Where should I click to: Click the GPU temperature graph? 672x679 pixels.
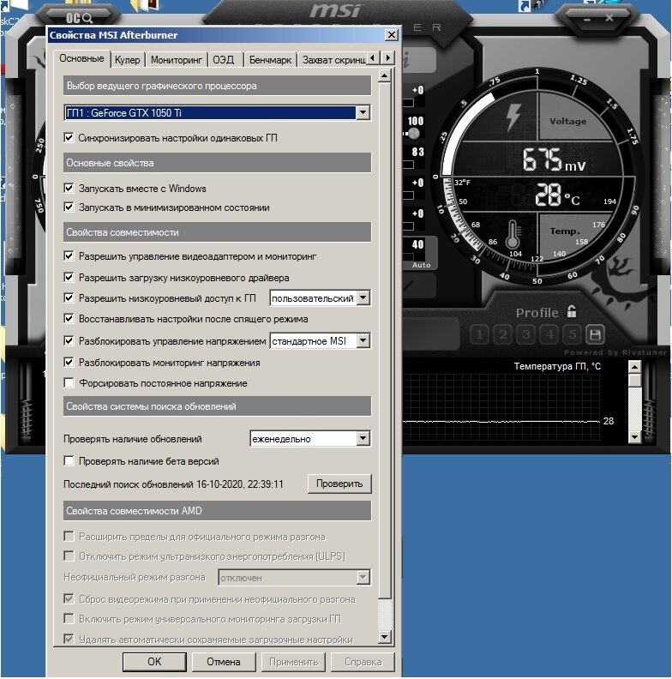(501, 408)
